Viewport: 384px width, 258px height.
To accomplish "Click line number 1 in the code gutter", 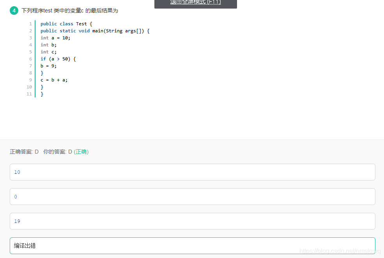I will [x=30, y=24].
